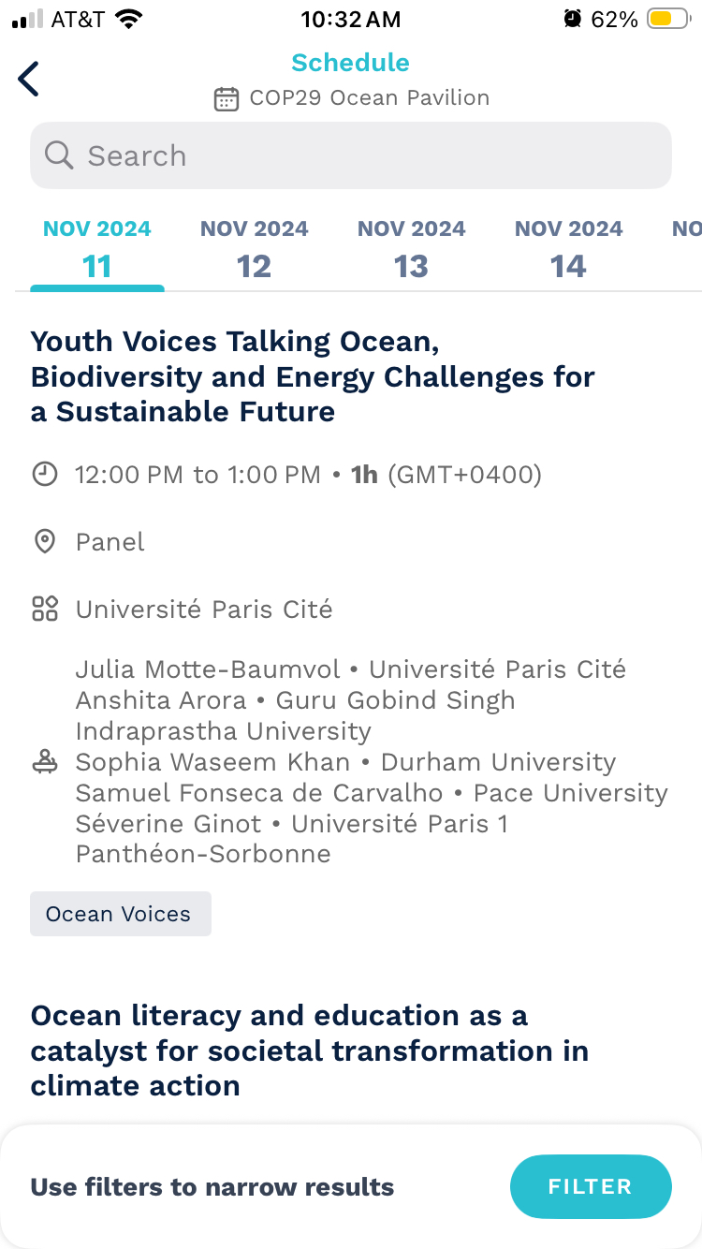This screenshot has width=702, height=1249.
Task: Tap the location pin icon beside Panel
Action: 44,542
